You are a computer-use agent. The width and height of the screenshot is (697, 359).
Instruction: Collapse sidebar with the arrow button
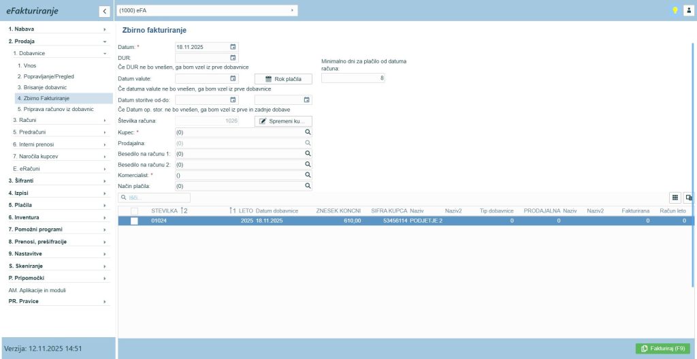pyautogui.click(x=104, y=11)
